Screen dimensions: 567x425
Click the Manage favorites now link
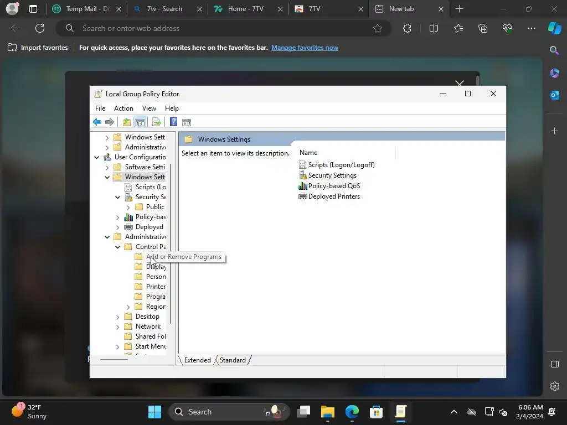[x=305, y=48]
